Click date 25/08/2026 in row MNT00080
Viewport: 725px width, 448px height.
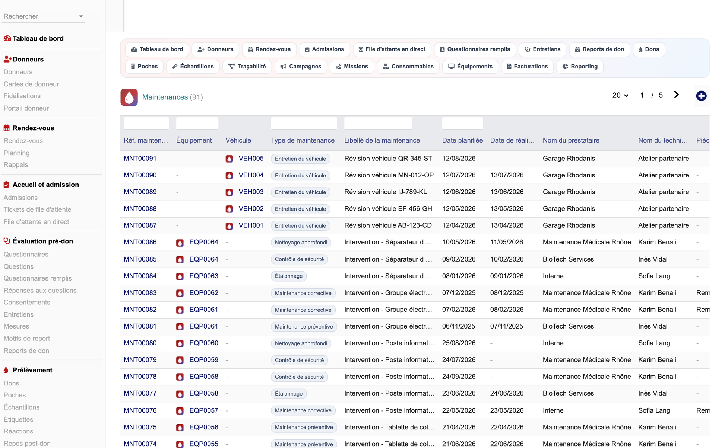click(x=459, y=343)
